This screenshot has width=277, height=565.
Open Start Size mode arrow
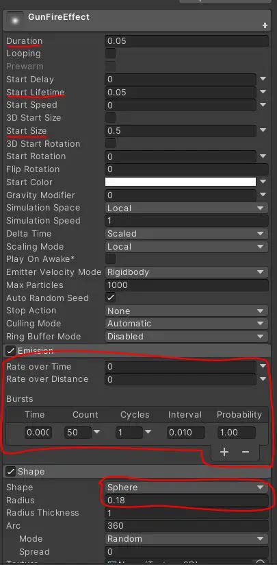[263, 130]
